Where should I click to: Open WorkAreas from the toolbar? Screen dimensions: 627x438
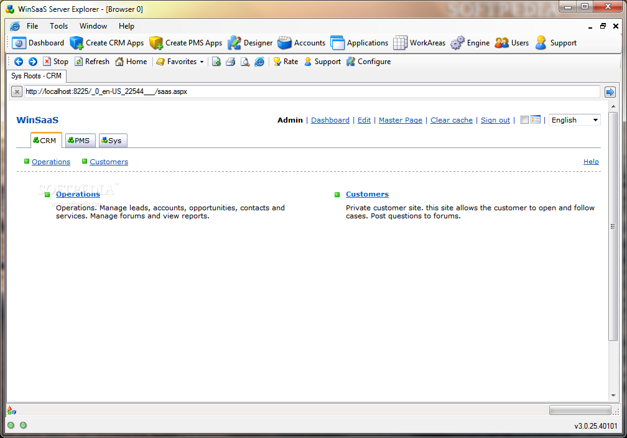tap(419, 43)
